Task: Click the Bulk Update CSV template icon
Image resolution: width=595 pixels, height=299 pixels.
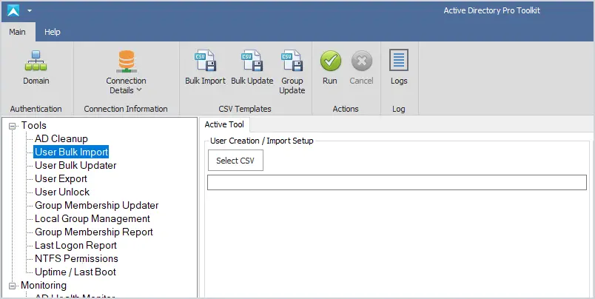Action: click(x=252, y=61)
